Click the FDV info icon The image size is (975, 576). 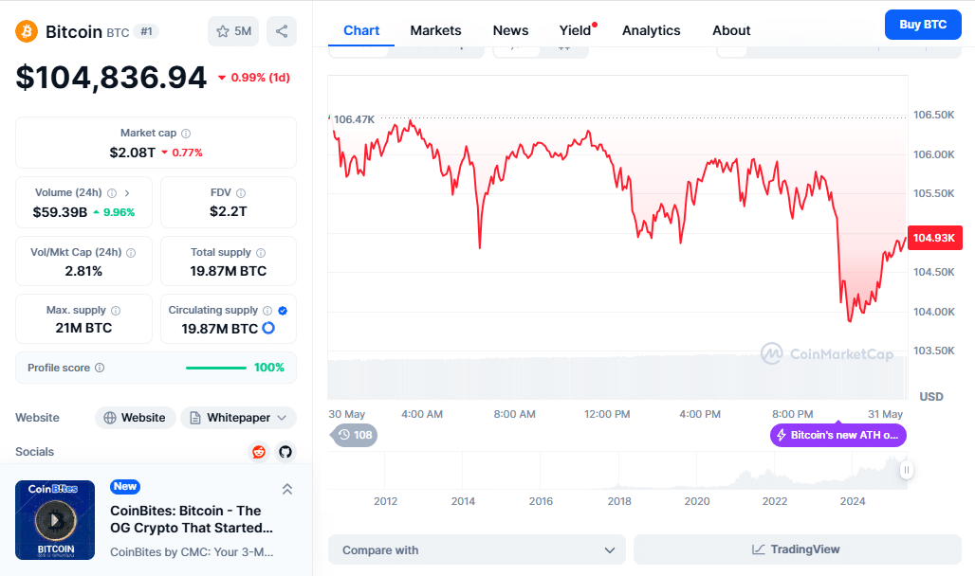pos(241,192)
